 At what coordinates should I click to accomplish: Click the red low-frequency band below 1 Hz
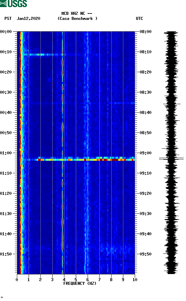[x=20, y=153]
